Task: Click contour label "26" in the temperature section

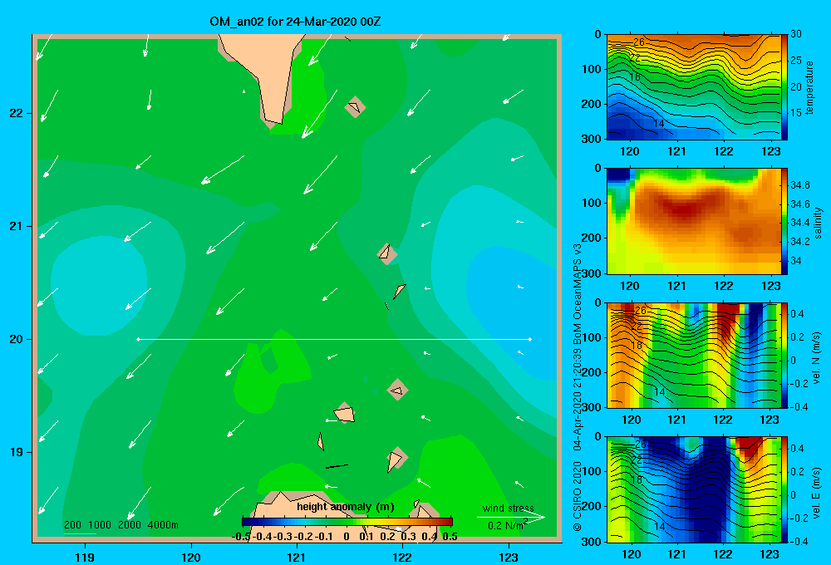Action: (x=638, y=42)
